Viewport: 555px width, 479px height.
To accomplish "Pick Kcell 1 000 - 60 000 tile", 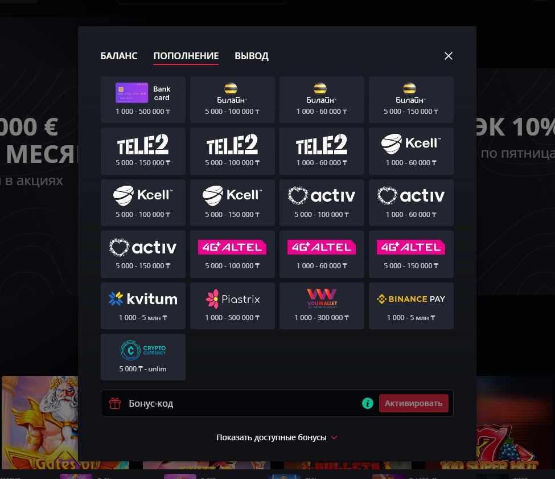I will 411,151.
